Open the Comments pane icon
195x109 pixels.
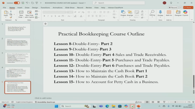click(x=181, y=8)
